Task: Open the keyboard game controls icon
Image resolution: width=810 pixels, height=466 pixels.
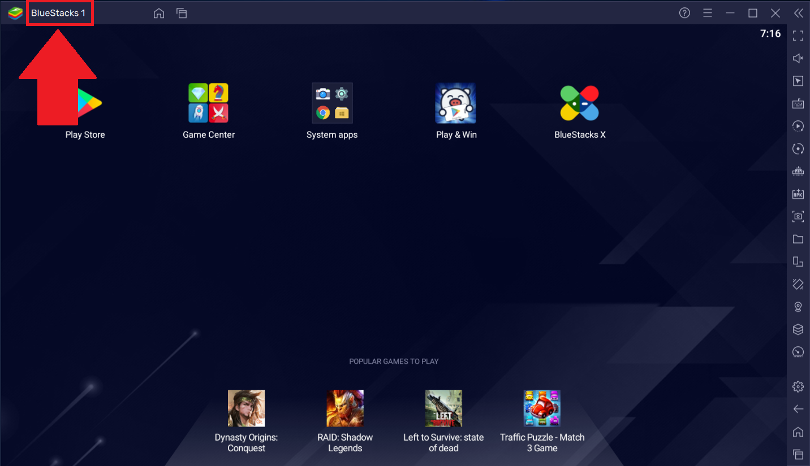Action: tap(798, 103)
